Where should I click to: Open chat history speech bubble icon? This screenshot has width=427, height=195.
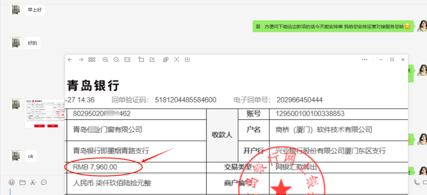[44, 182]
